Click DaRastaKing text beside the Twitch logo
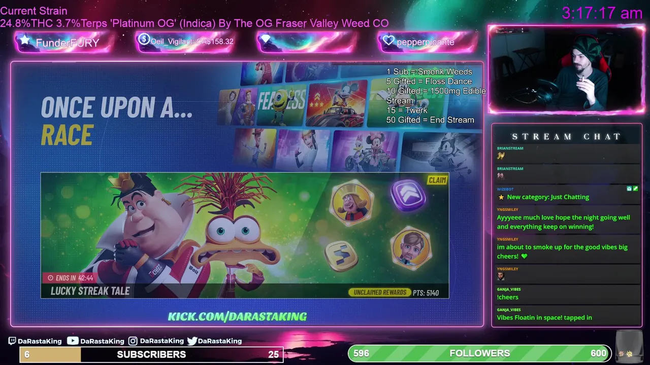This screenshot has width=650, height=365. coord(40,341)
